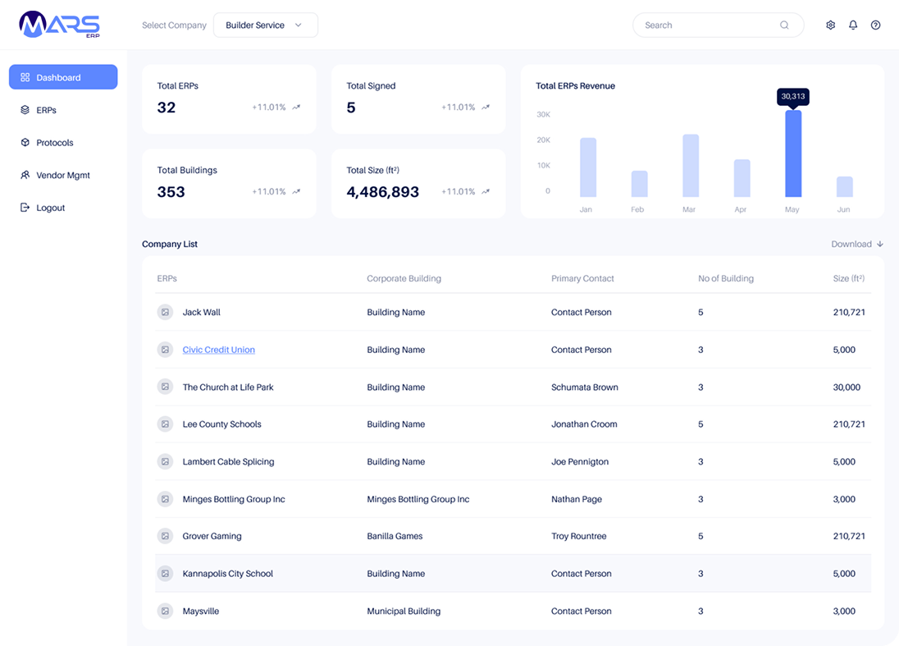Screen dimensions: 899x646
Task: Click the image icon beside Grover Gaming
Action: pos(165,536)
